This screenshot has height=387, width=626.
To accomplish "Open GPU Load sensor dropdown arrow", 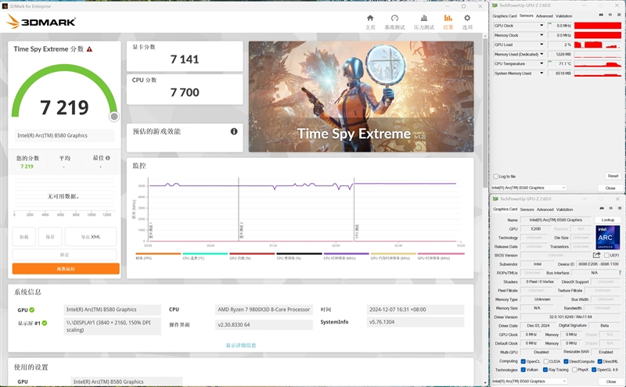I will pyautogui.click(x=541, y=45).
